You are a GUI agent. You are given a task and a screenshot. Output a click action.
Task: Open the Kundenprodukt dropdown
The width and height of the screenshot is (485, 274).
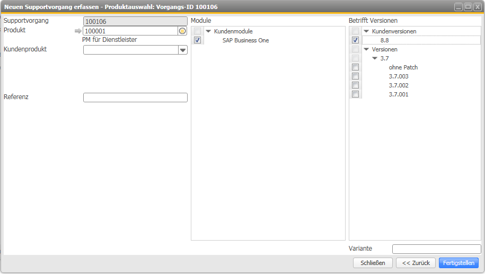[x=183, y=50]
